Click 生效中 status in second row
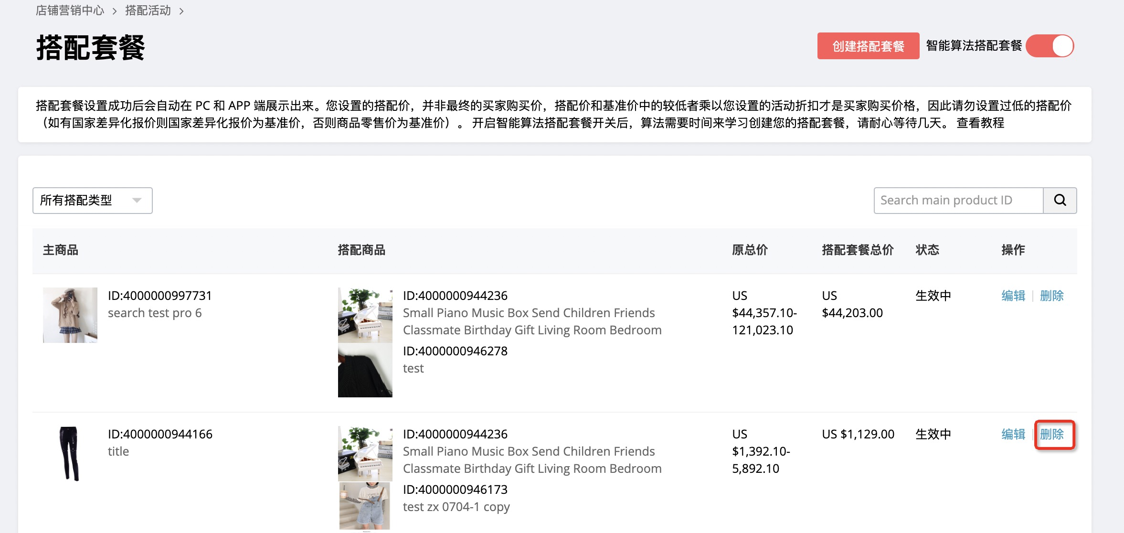The image size is (1124, 533). click(933, 434)
